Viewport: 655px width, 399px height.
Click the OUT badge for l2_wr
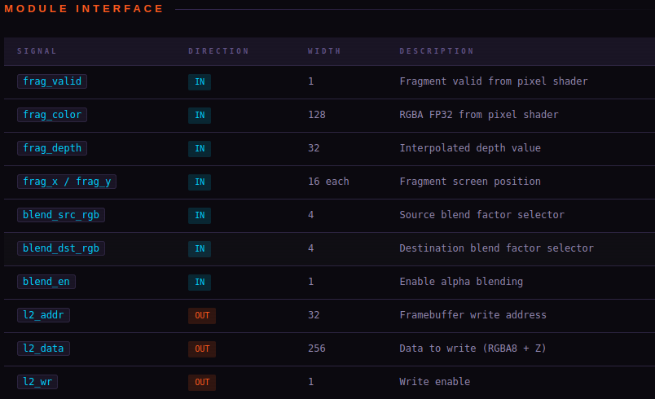(202, 382)
